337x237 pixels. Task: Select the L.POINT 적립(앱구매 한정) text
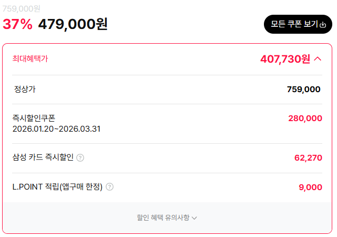(57, 186)
